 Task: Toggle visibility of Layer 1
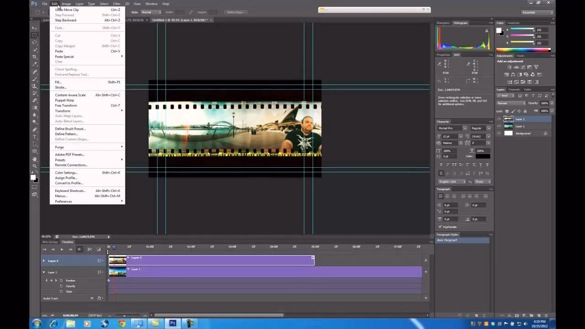[499, 126]
